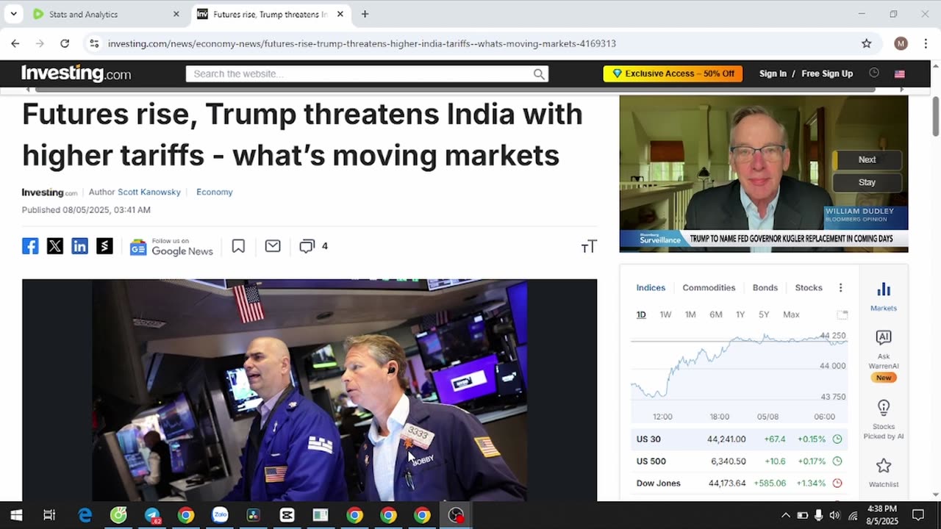Bookmark page with Chrome star icon
Image resolution: width=941 pixels, height=529 pixels.
867,43
